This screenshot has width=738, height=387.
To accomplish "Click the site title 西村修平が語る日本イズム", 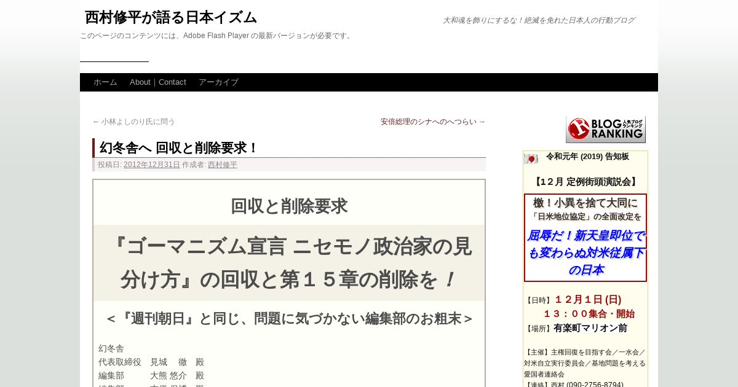I will (171, 17).
